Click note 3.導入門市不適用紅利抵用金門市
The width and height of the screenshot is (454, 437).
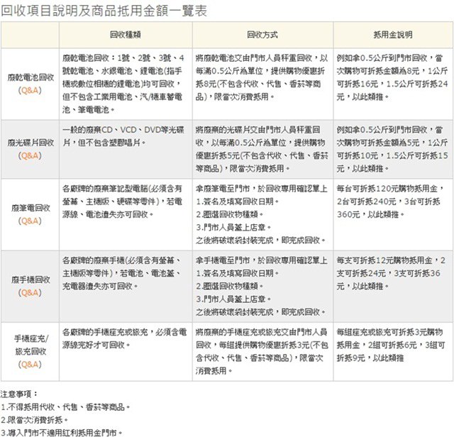[x=62, y=433]
